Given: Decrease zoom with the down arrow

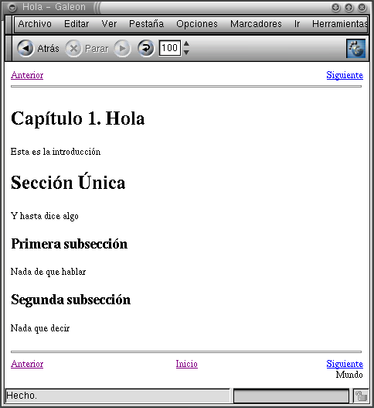Looking at the screenshot, I should click(186, 53).
